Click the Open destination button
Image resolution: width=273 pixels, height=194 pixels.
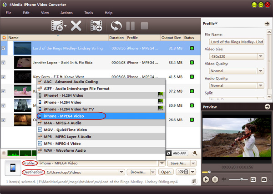point(165,172)
